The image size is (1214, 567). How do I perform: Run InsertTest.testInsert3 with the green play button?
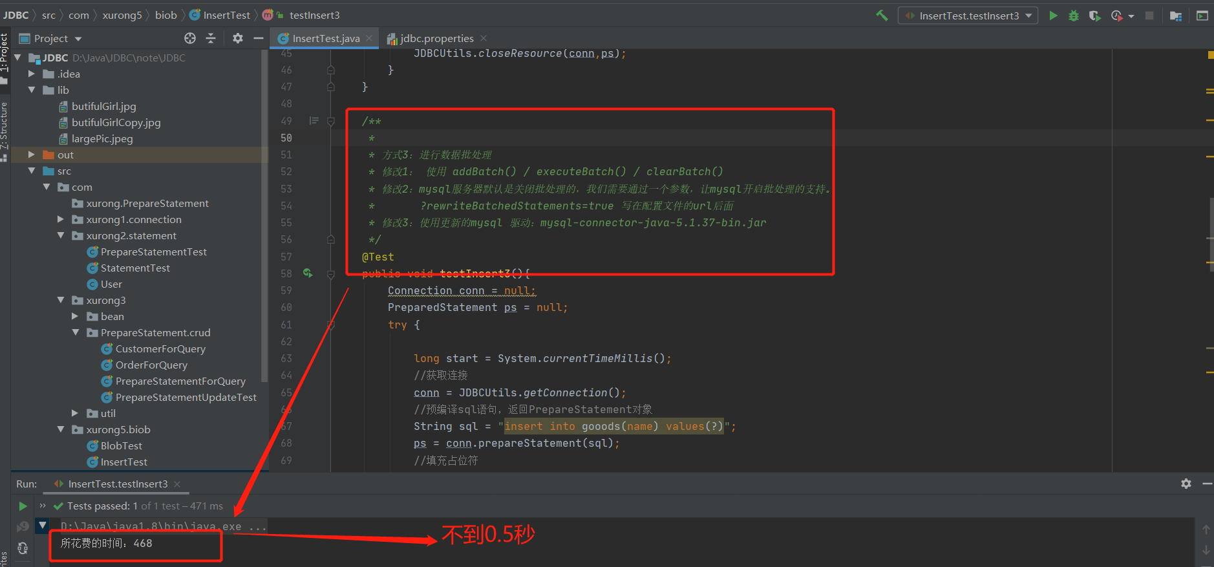coord(1053,16)
